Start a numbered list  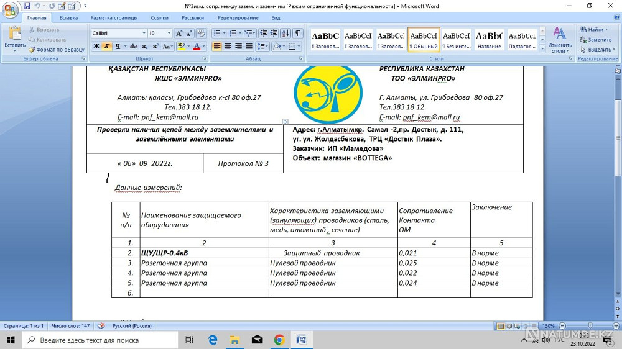[x=233, y=34]
